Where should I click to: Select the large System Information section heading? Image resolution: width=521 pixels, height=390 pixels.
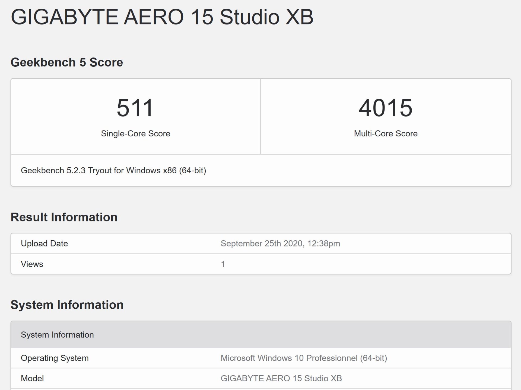(67, 305)
